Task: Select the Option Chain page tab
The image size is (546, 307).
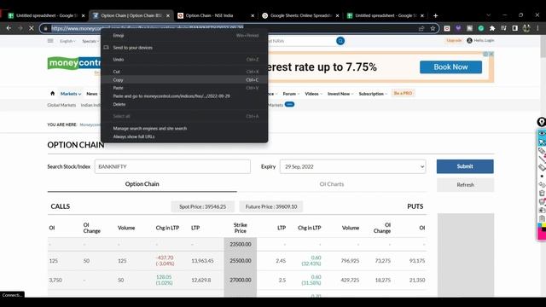Action: 142,184
